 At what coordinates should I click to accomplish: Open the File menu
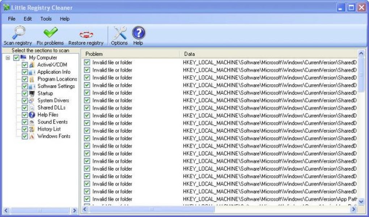(x=12, y=19)
